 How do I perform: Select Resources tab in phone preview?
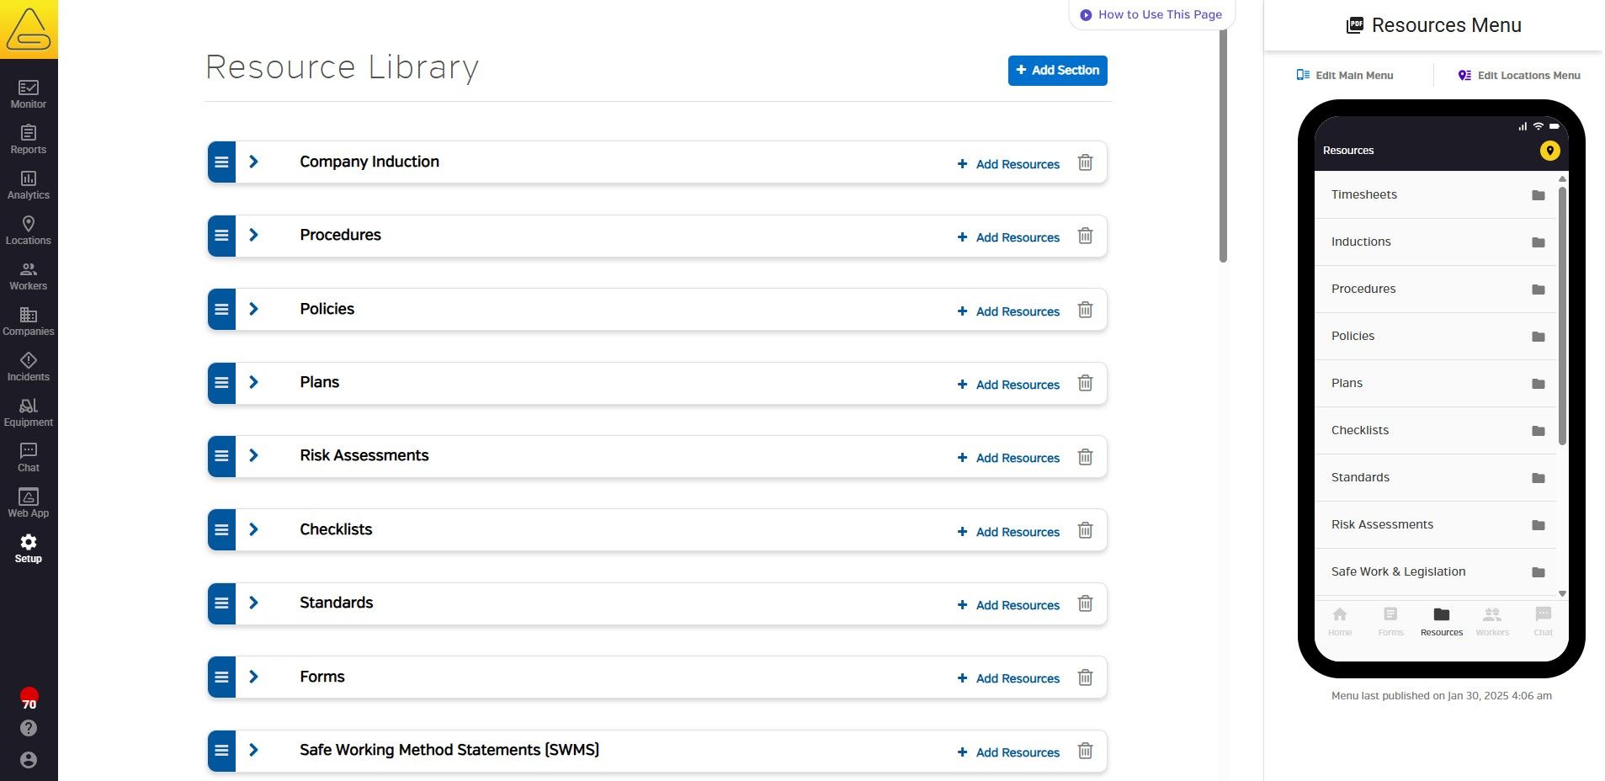(1442, 622)
